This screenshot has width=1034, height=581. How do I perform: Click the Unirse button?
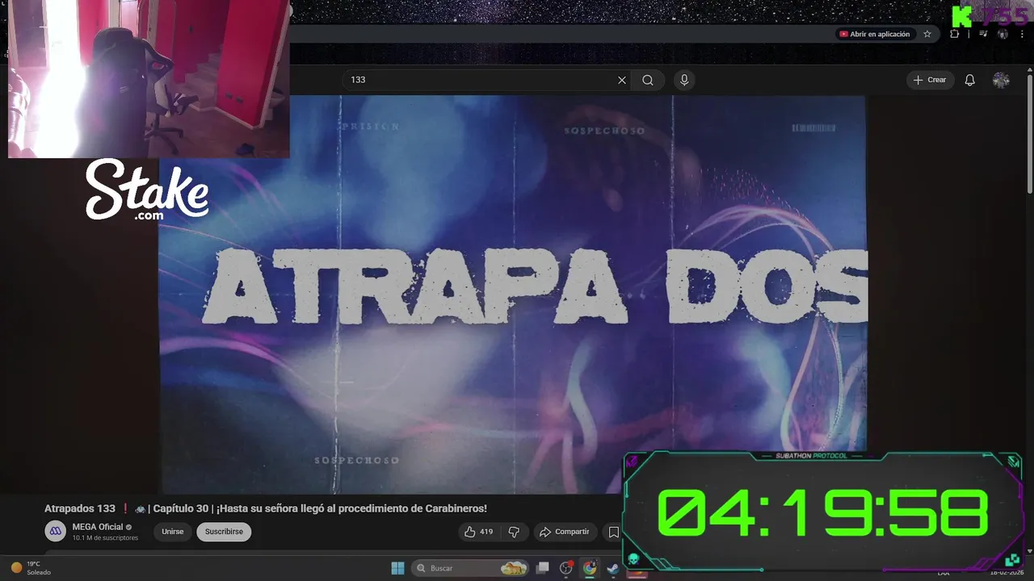[x=172, y=532]
